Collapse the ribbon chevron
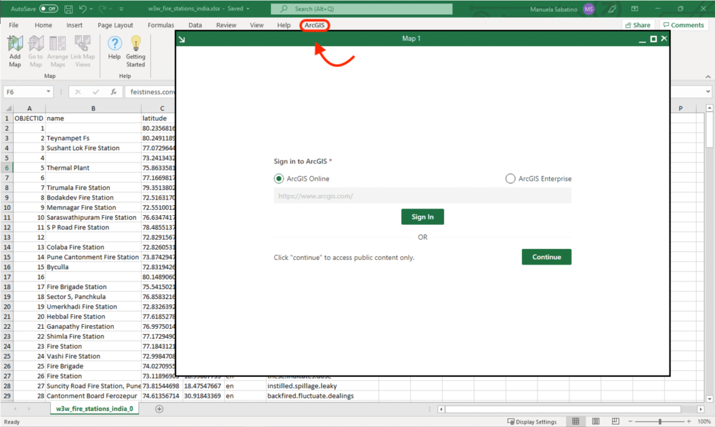The height and width of the screenshot is (427, 715). click(x=708, y=77)
